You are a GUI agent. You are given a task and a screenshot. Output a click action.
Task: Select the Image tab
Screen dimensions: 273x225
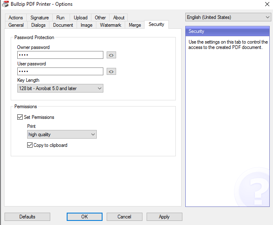(86, 25)
